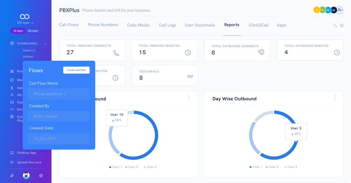Open Spread the Love link
Viewport: 351px width, 183px height.
pos(29,162)
